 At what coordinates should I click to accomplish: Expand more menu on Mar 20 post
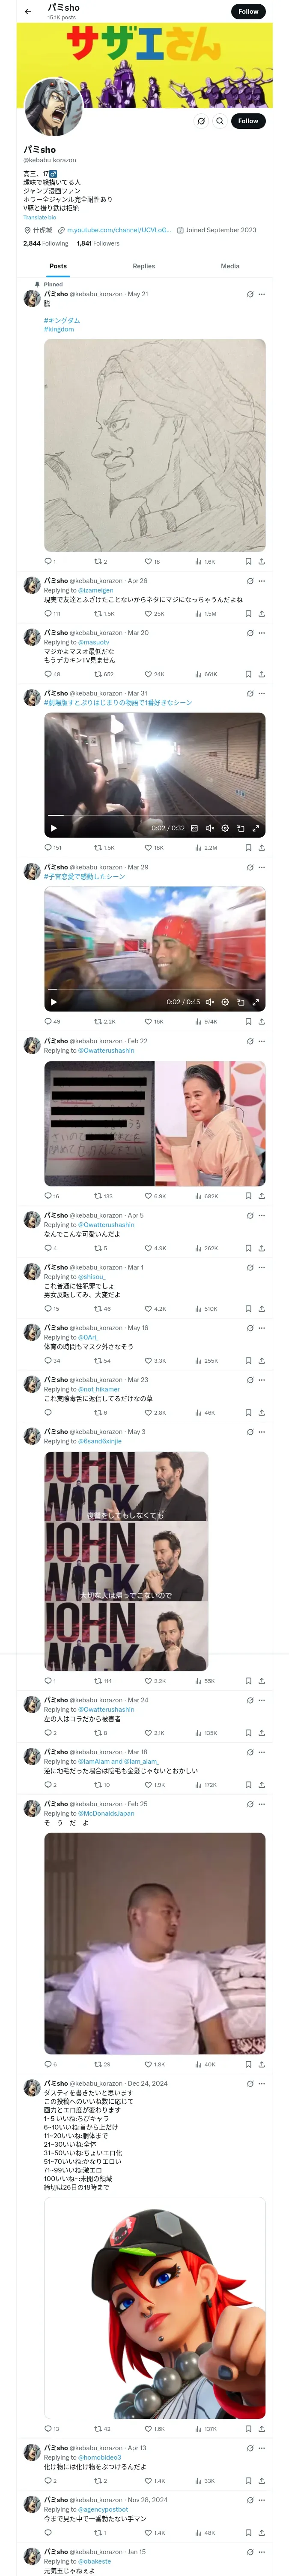point(262,633)
